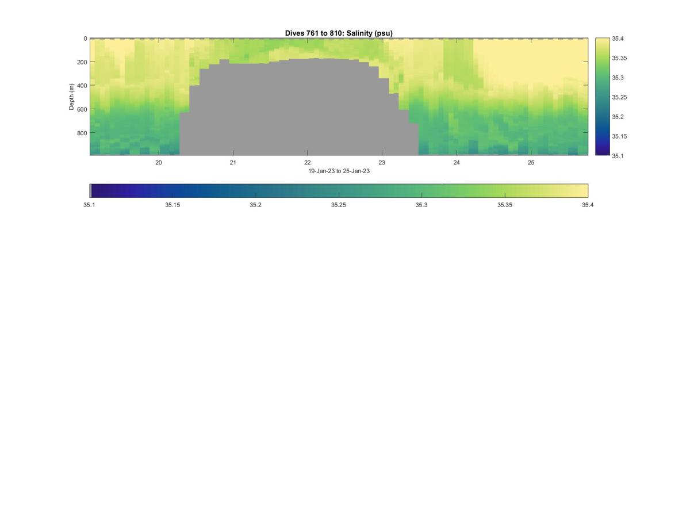Click x-axis tick label '25'
This screenshot has width=690, height=509.
click(531, 163)
